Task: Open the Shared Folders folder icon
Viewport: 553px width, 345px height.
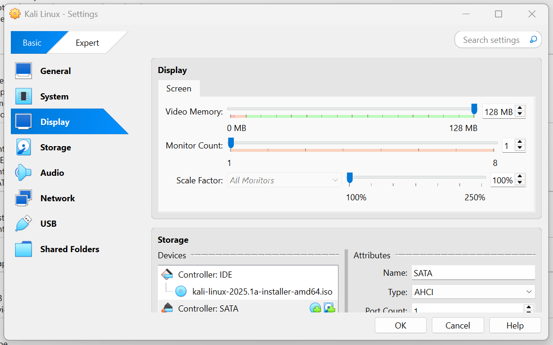Action: (23, 249)
